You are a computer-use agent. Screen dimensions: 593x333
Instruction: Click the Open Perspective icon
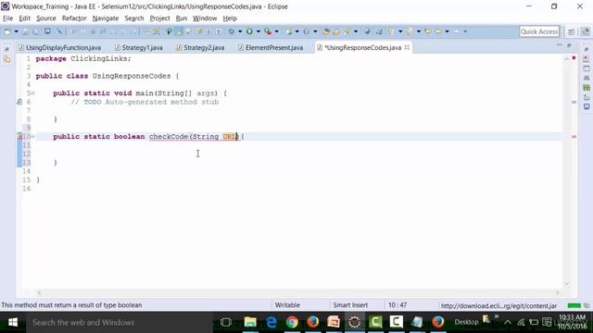(x=572, y=31)
